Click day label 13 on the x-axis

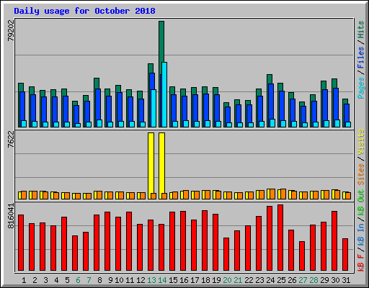151,280
